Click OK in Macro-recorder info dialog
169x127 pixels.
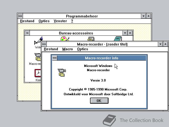pyautogui.click(x=99, y=101)
